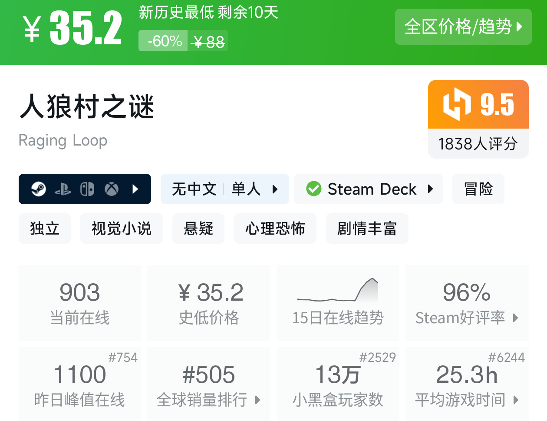Image resolution: width=547 pixels, height=421 pixels.
Task: Select the 视觉小说 tag
Action: tap(122, 229)
